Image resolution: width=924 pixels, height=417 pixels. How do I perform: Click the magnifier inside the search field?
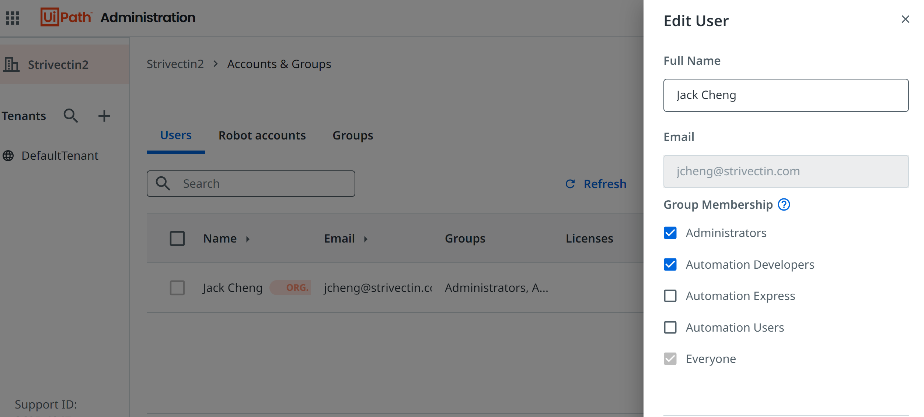(x=163, y=183)
